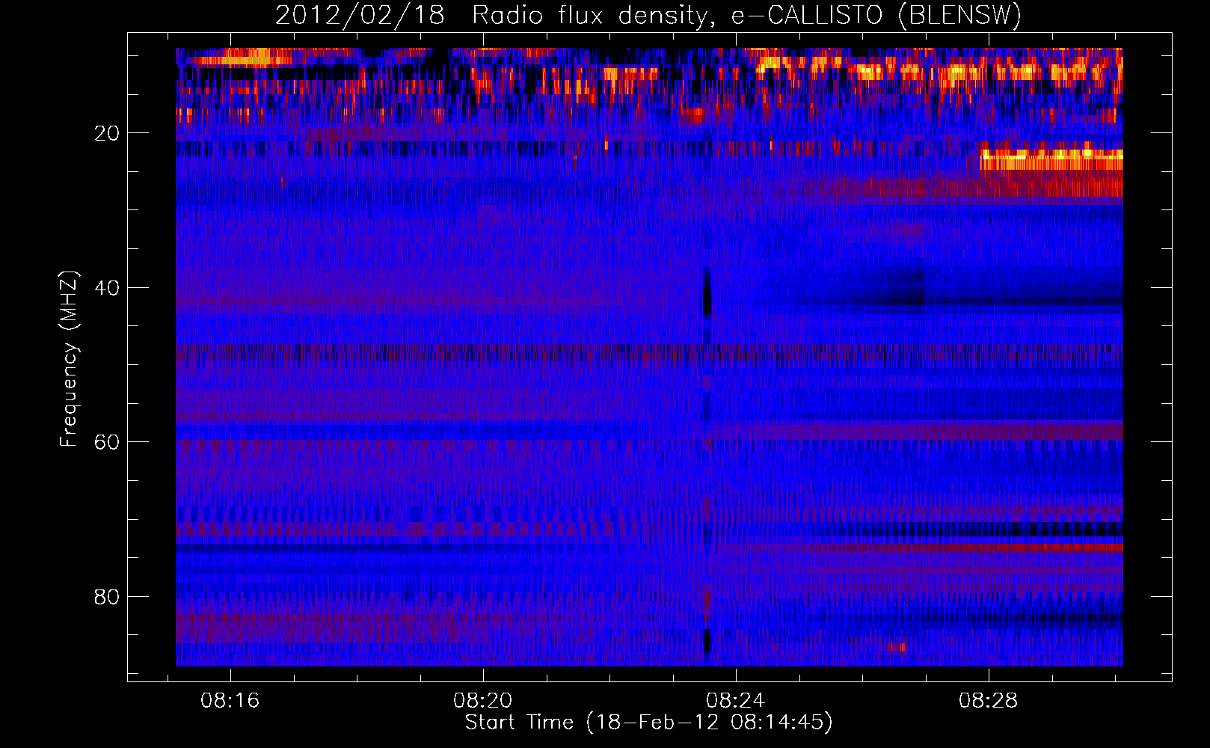Click the 40 MHz frequency tick label
Viewport: 1210px width, 748px height.
point(108,287)
